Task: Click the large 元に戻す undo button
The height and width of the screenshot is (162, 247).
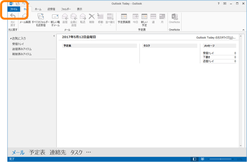Action: tap(13, 20)
